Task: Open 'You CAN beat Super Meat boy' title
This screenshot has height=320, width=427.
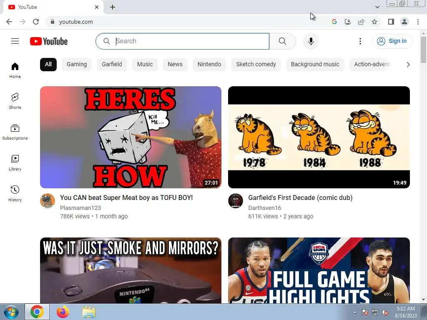Action: coord(126,197)
